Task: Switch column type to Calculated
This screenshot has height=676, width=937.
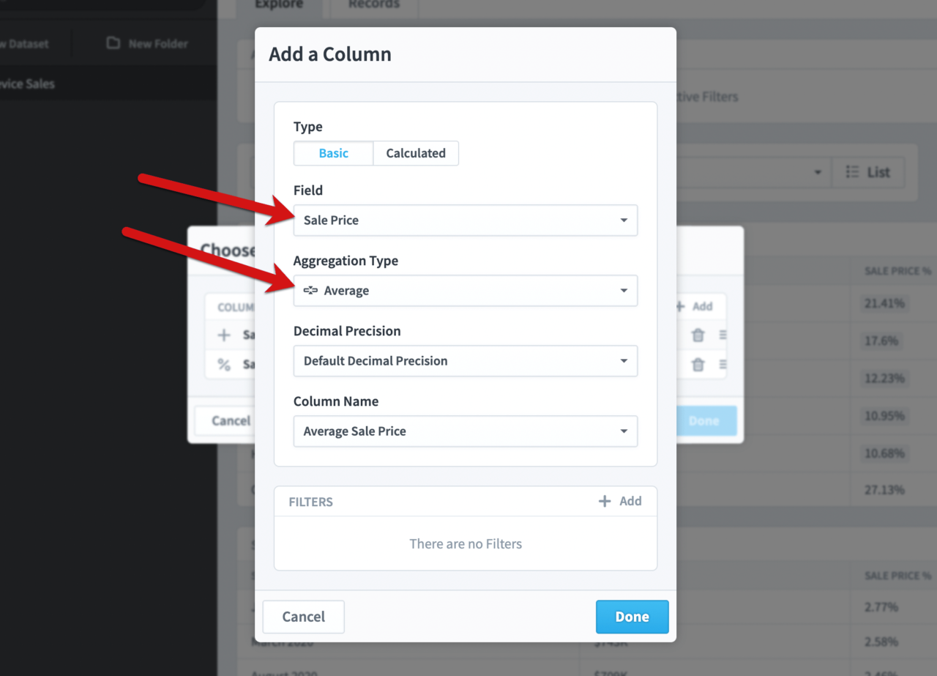Action: (x=416, y=153)
